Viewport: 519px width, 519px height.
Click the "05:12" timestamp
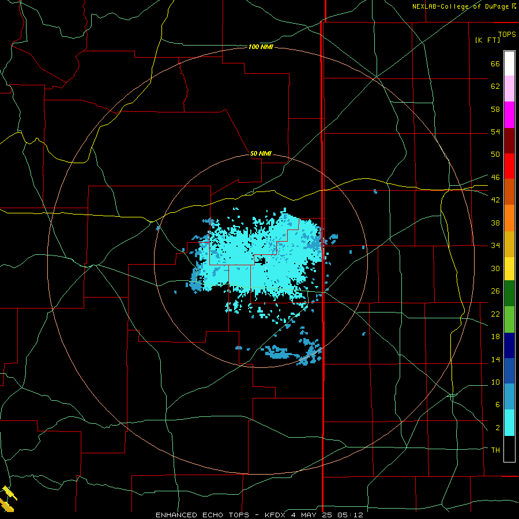351,515
